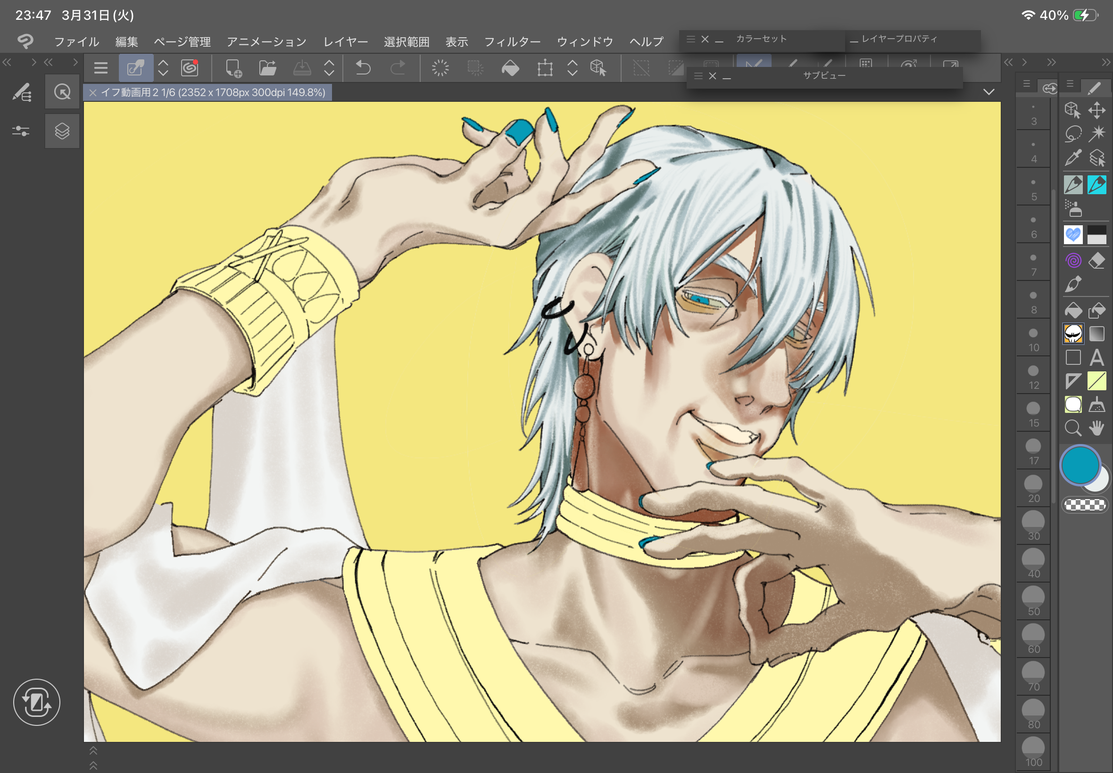The image size is (1113, 773).
Task: Expand the timeline panel double arrows below canvas
Action: pos(93,758)
